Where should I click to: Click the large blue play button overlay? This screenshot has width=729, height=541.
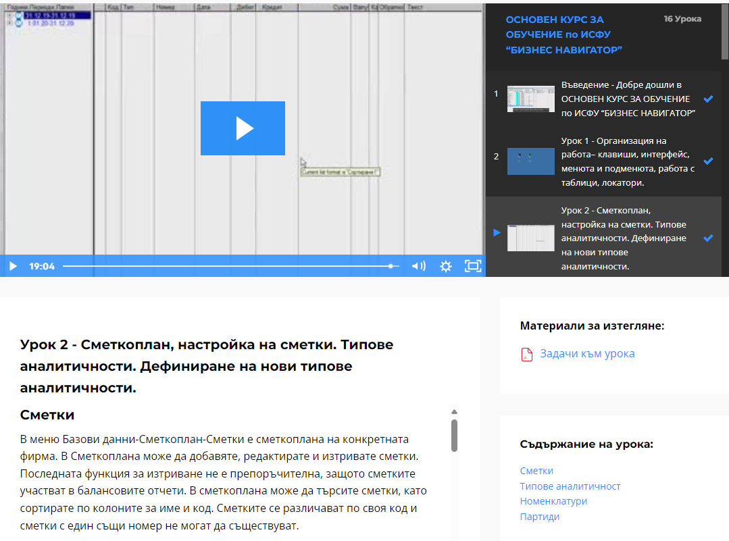[243, 128]
